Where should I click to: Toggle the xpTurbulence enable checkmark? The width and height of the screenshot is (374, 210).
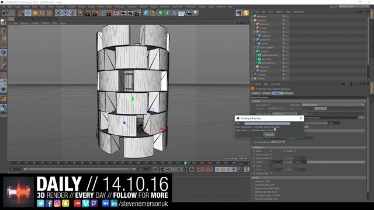tap(288, 63)
